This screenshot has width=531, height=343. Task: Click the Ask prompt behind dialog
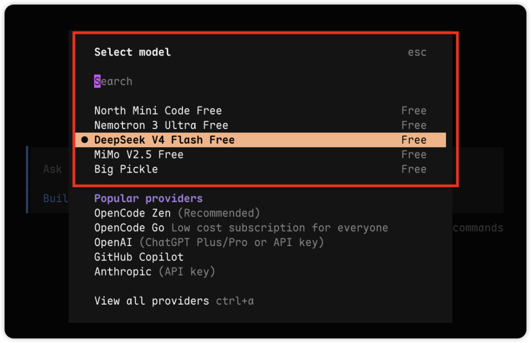click(53, 169)
